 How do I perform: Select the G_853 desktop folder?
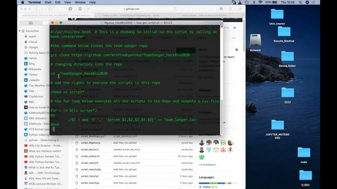305,178
